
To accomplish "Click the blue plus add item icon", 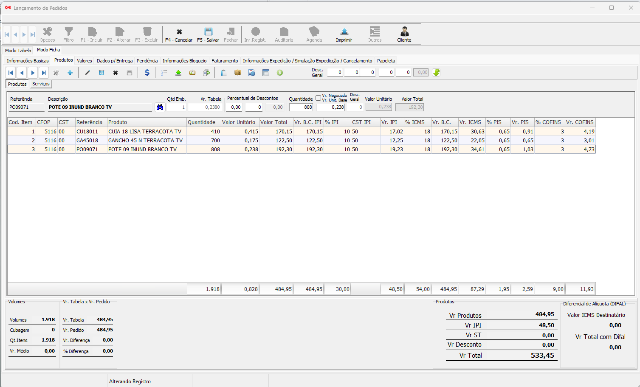I will (x=70, y=73).
